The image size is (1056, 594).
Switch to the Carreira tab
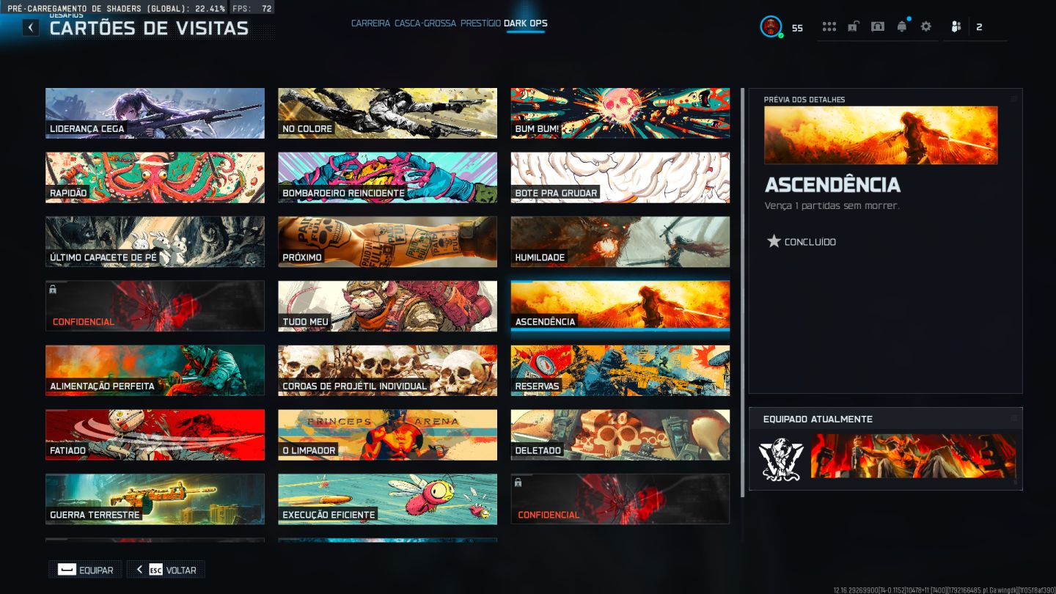coord(370,23)
